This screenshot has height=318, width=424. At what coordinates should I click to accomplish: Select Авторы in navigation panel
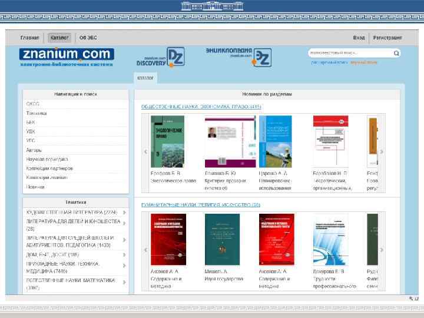point(34,150)
